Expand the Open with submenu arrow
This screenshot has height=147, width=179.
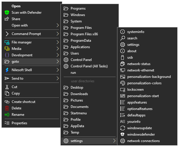[58, 25]
